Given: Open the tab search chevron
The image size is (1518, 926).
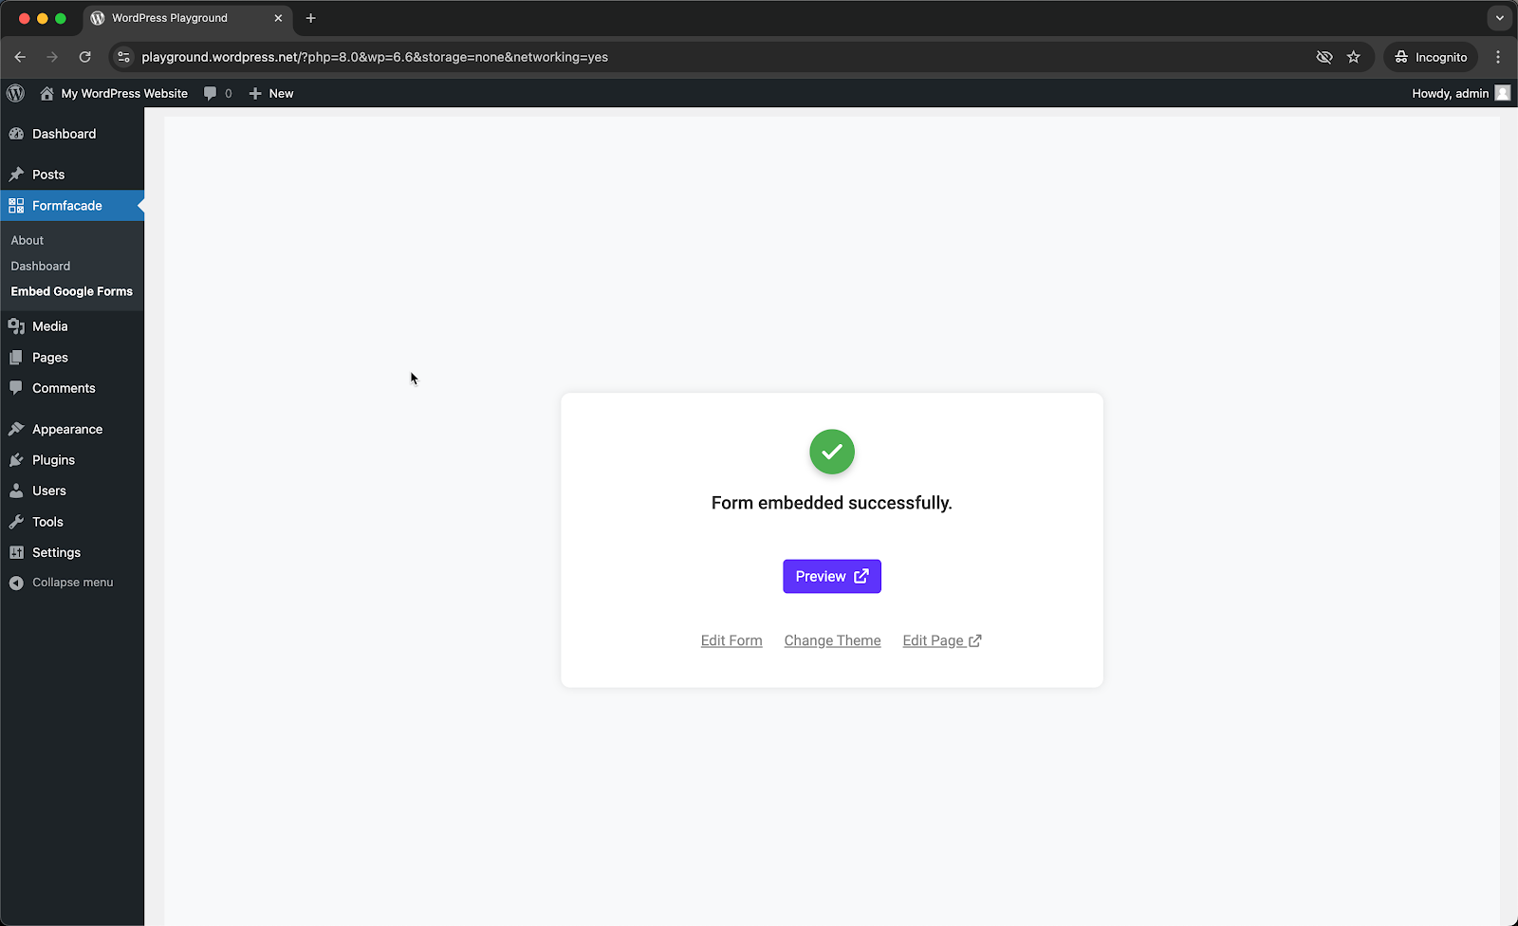Looking at the screenshot, I should click(1499, 18).
